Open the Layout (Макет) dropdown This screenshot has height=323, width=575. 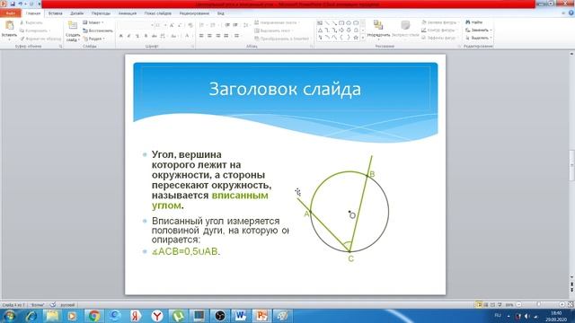pos(93,22)
